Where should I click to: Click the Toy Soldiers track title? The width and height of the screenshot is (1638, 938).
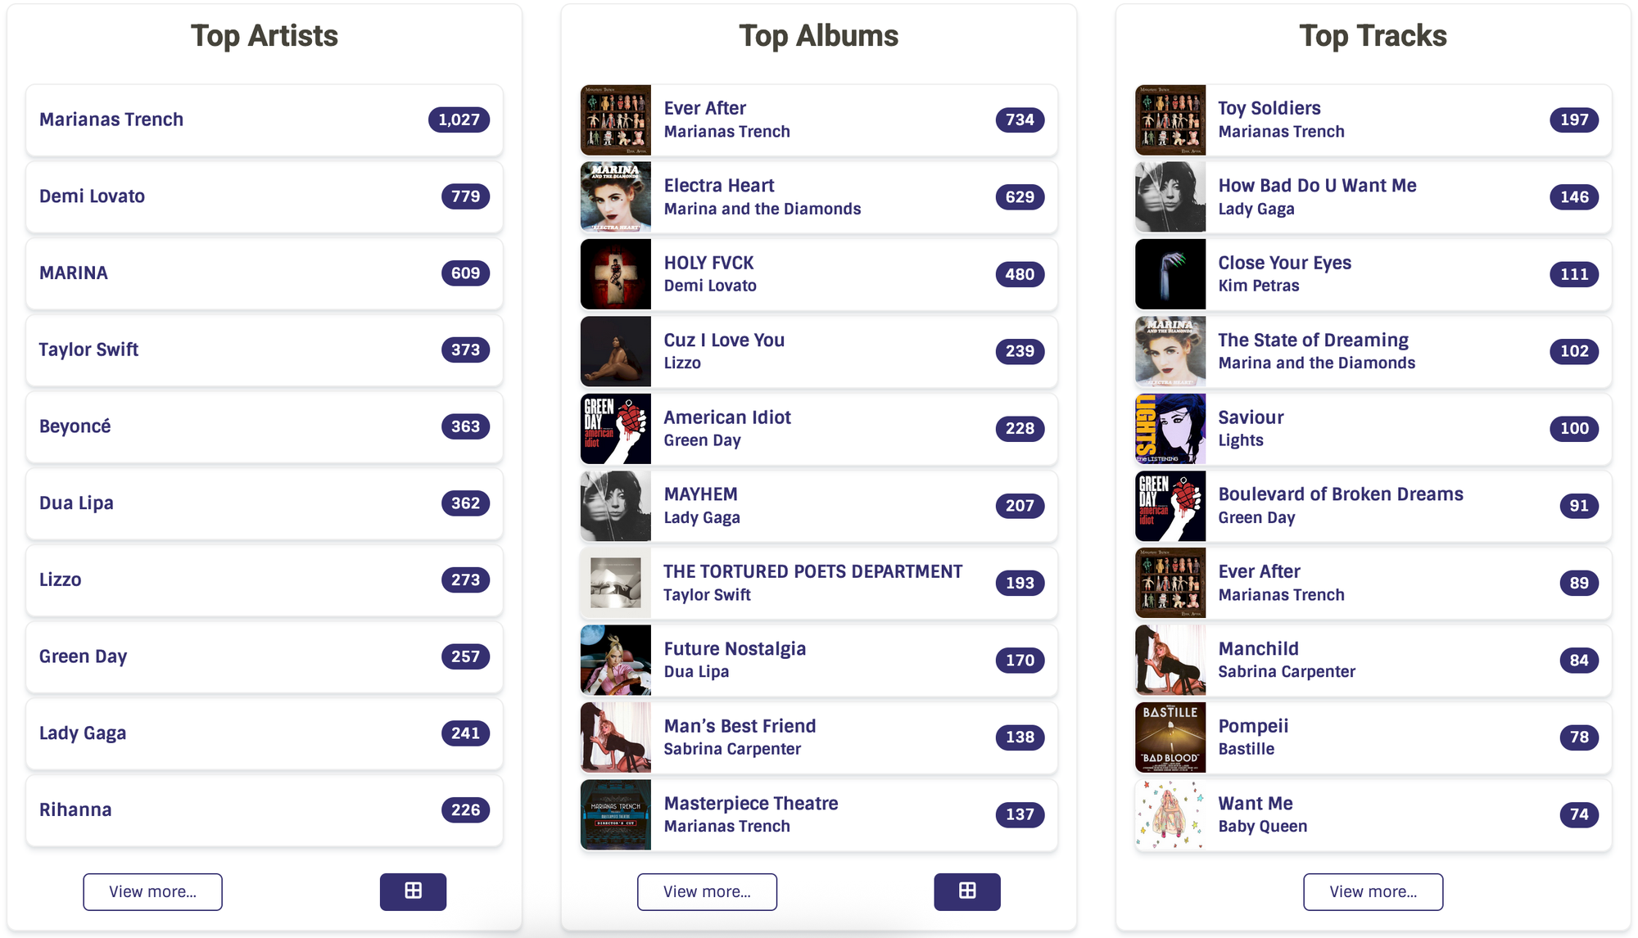click(1269, 108)
